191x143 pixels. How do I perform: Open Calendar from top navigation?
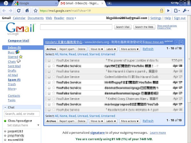click(19, 18)
